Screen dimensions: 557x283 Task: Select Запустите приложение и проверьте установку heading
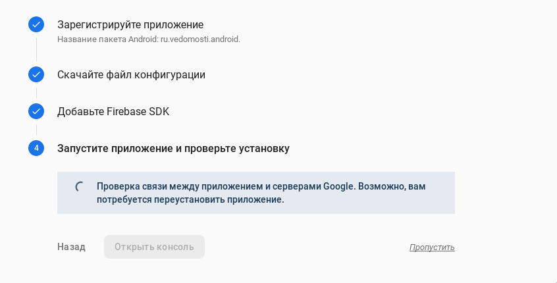coord(173,148)
